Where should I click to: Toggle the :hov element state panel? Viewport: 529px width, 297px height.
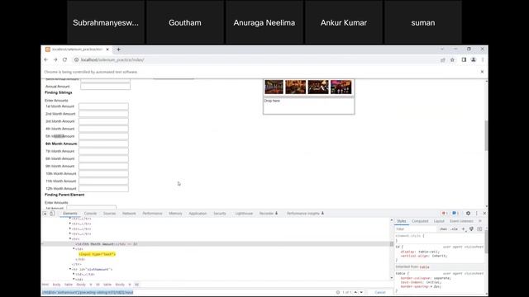click(x=443, y=229)
